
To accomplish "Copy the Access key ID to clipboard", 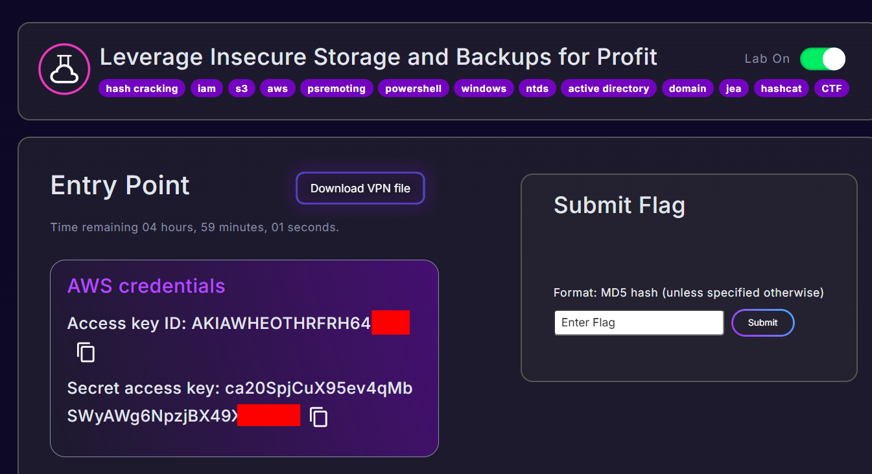I will click(x=86, y=352).
